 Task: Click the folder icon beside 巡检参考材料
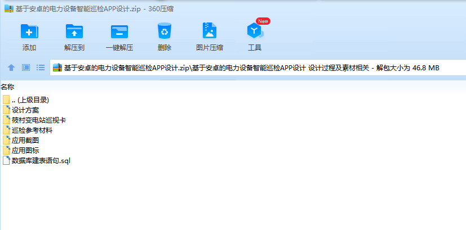coord(7,130)
